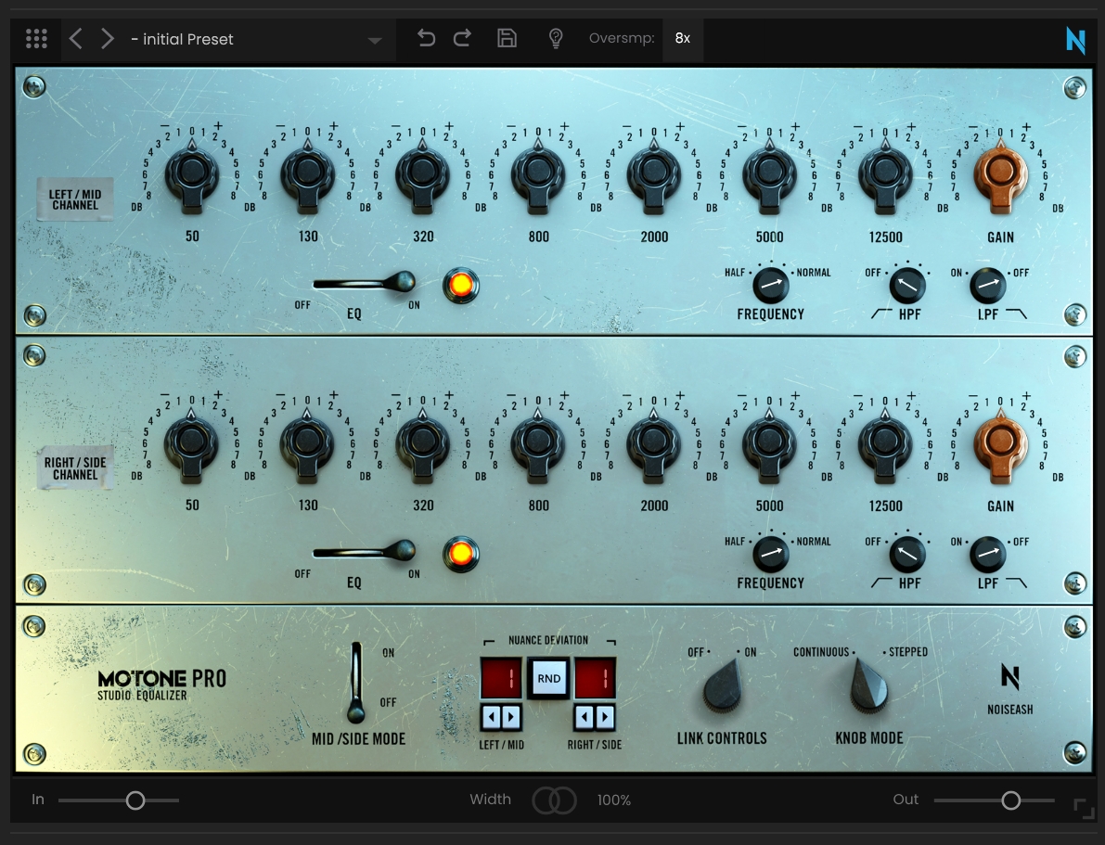Click the Left/Mid channel 5000 Hz knob
The height and width of the screenshot is (845, 1105).
pos(769,174)
